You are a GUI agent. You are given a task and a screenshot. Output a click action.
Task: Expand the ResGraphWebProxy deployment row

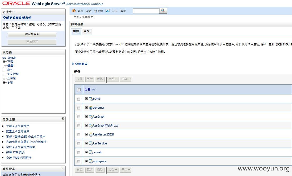pyautogui.click(x=86, y=125)
